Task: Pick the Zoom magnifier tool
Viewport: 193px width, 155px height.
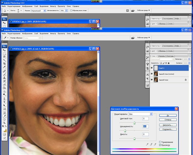Action: tap(5, 123)
